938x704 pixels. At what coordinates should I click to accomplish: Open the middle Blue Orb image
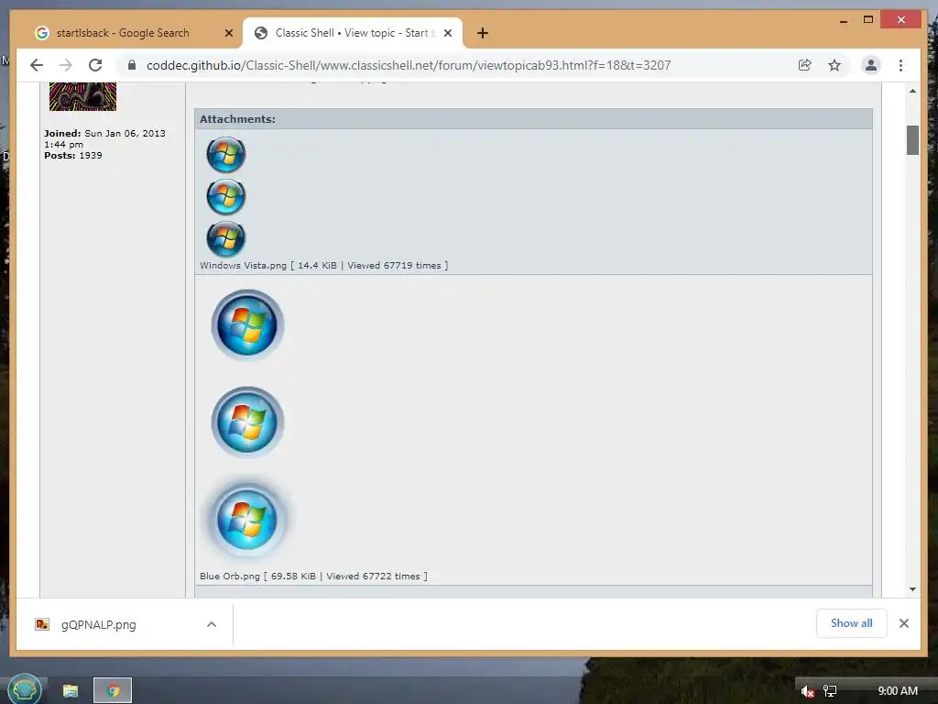click(247, 423)
